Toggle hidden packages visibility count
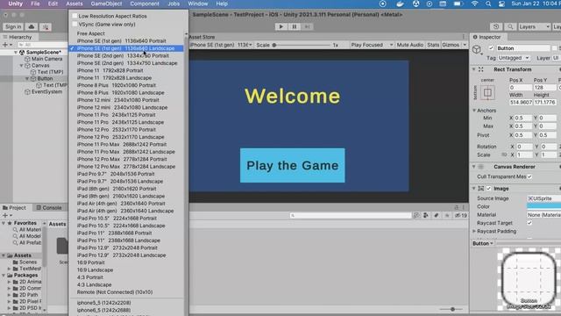This screenshot has height=316, width=561. coord(461,215)
